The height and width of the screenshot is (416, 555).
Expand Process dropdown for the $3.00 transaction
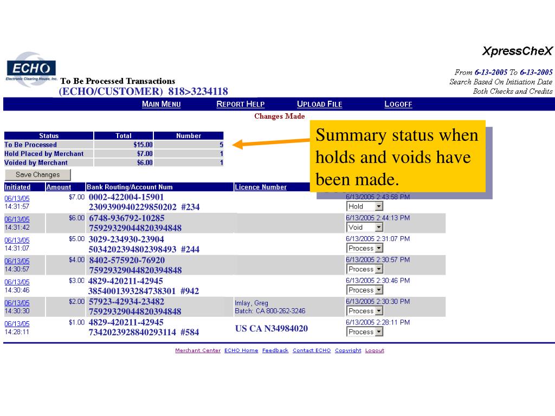click(x=365, y=290)
